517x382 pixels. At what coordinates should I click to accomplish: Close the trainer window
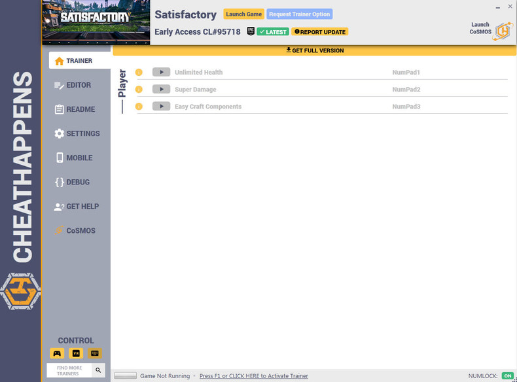coord(510,7)
